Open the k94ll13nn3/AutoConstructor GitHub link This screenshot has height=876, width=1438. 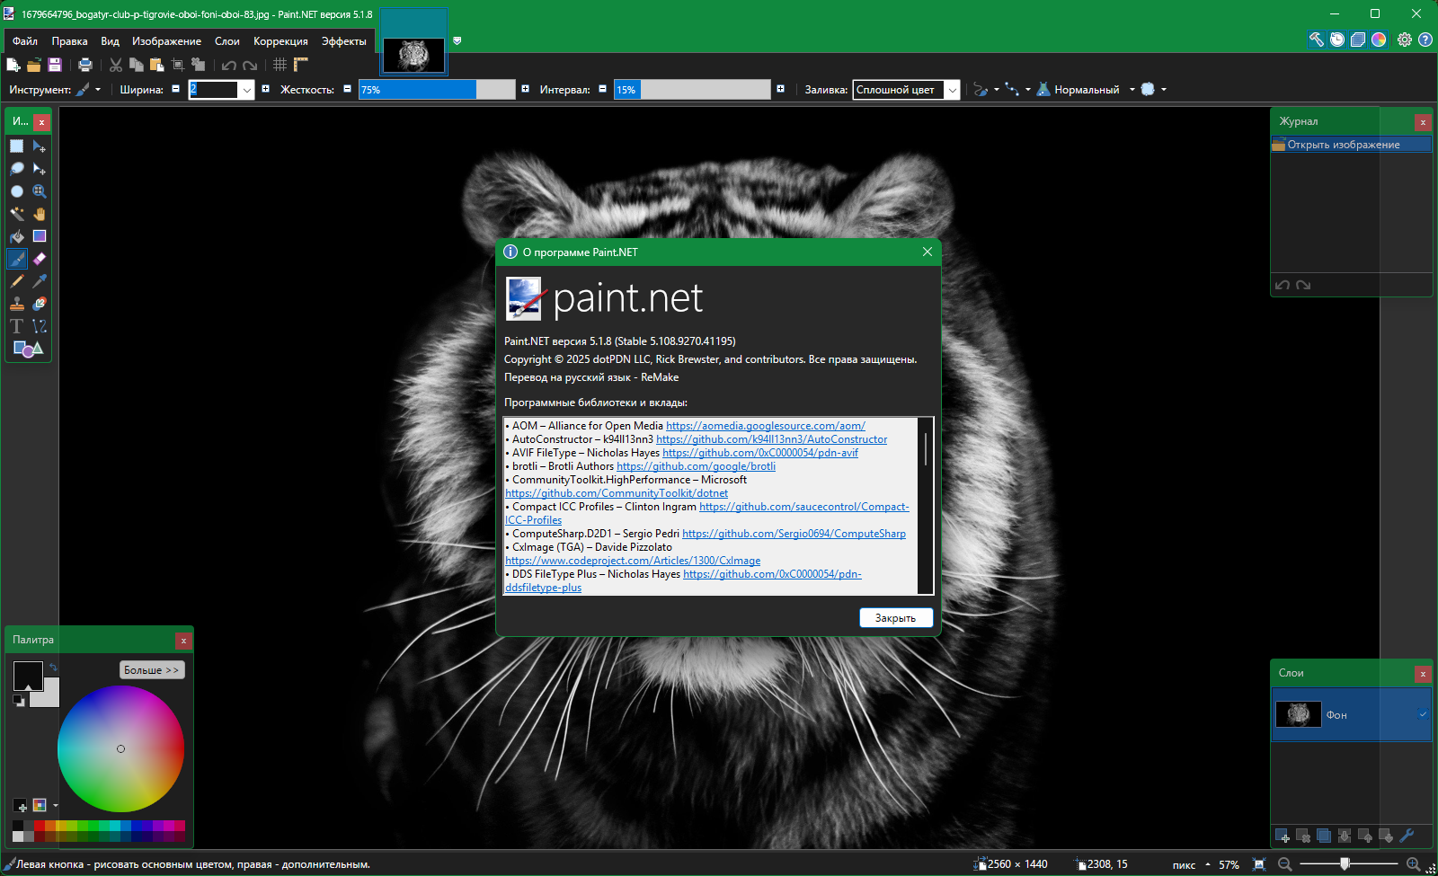(x=771, y=439)
